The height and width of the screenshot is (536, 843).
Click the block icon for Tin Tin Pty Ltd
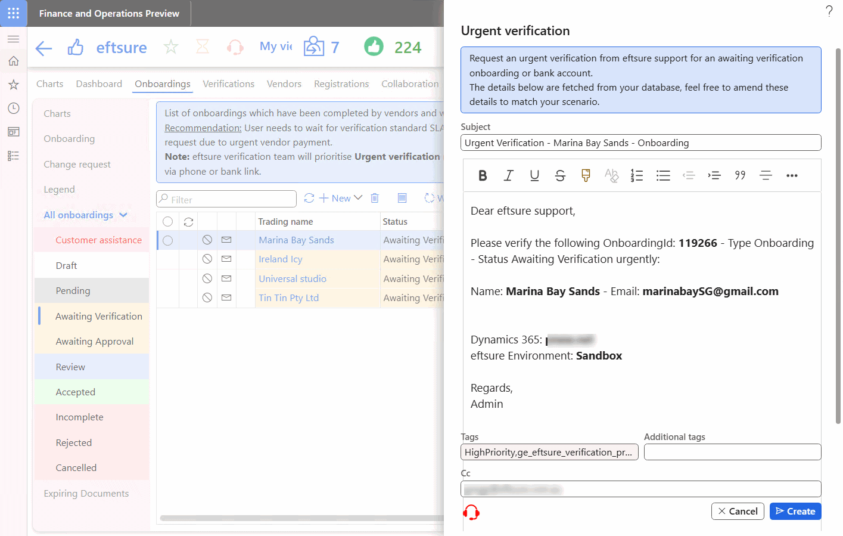click(207, 298)
